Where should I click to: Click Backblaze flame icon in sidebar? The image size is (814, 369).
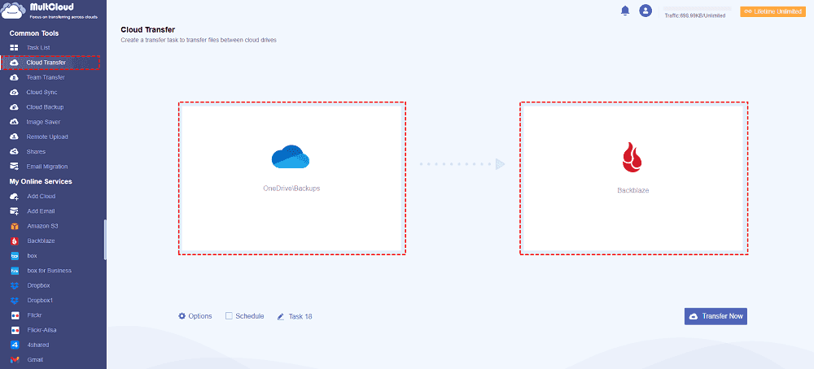(15, 241)
